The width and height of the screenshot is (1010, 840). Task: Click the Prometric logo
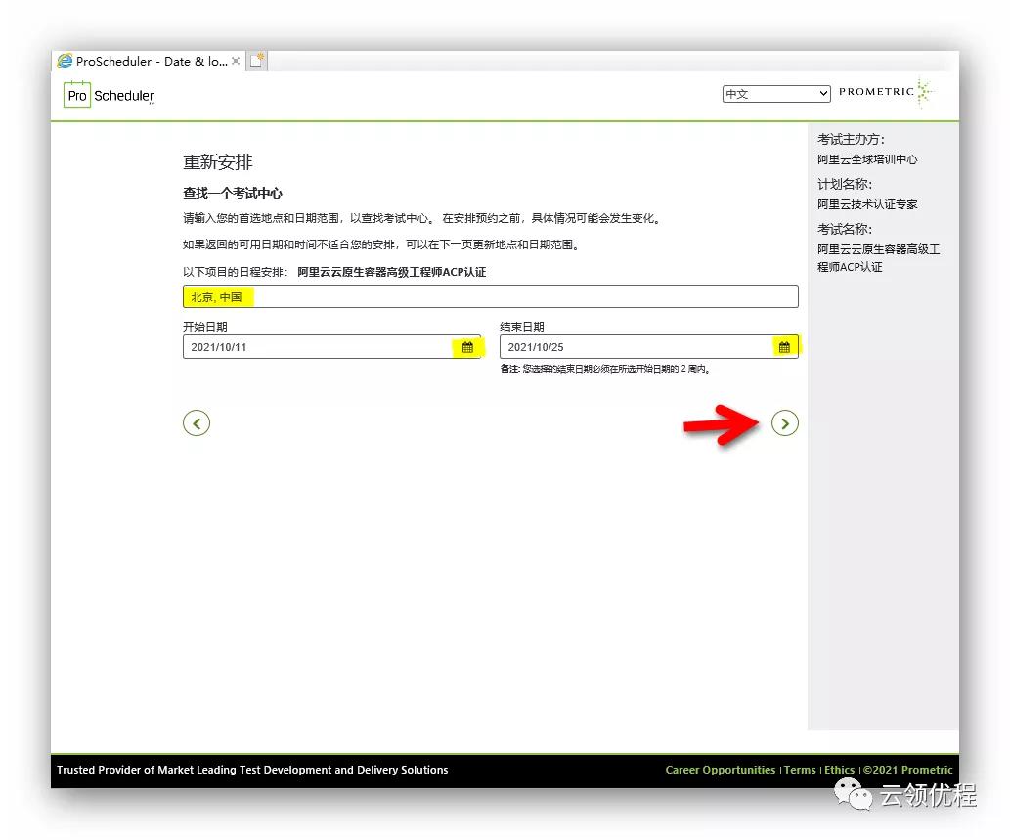pos(883,91)
